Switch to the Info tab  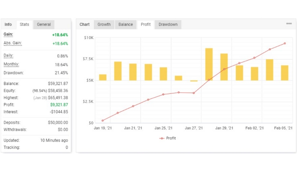click(8, 24)
